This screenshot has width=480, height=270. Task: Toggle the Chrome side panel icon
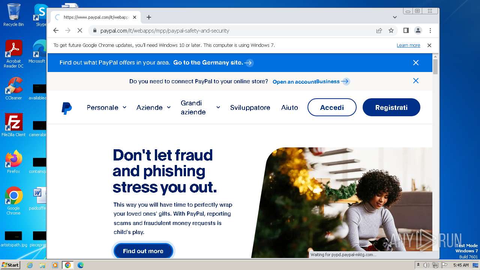(x=406, y=31)
